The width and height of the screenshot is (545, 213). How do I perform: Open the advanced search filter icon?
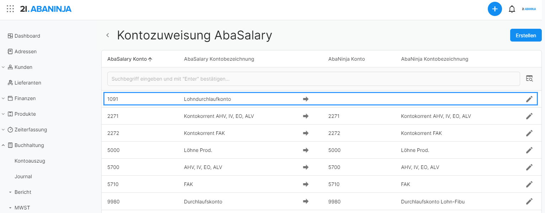tap(529, 79)
